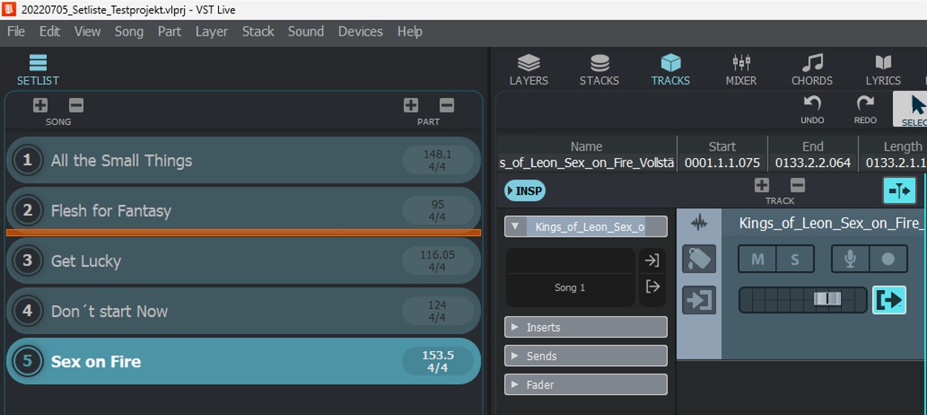
Task: Click tempo 95 on Flesh for Fantasy
Action: pos(437,204)
